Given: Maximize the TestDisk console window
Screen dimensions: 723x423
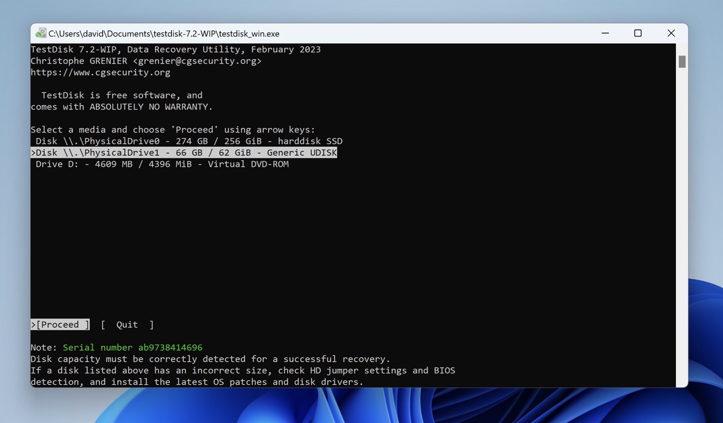Looking at the screenshot, I should coord(638,33).
